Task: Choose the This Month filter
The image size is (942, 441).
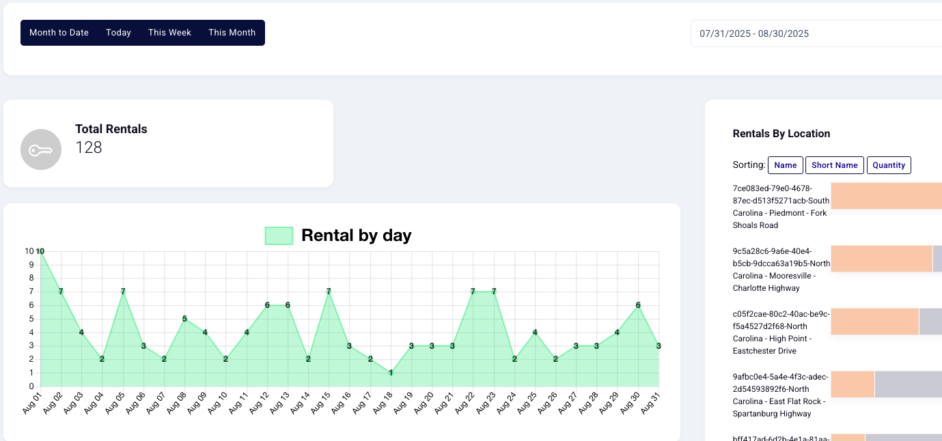Action: (232, 33)
